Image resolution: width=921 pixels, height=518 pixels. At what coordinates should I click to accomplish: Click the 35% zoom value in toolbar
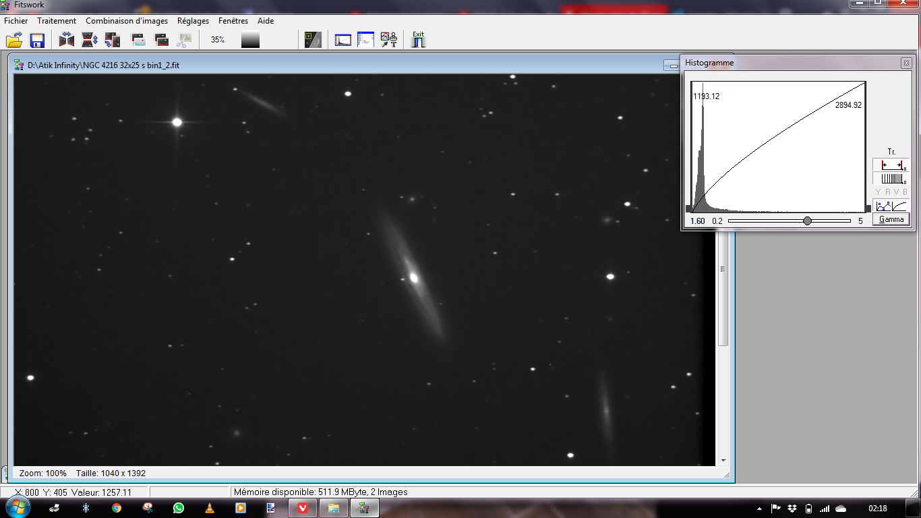[x=218, y=40]
